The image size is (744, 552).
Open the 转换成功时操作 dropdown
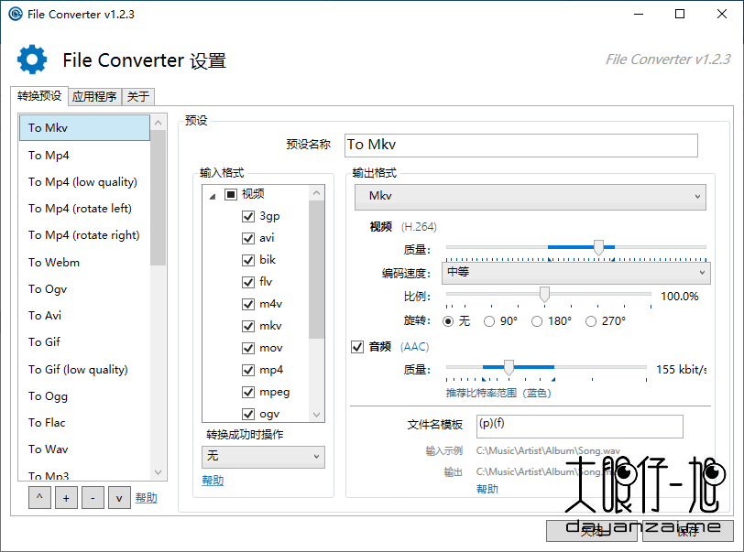click(x=263, y=456)
